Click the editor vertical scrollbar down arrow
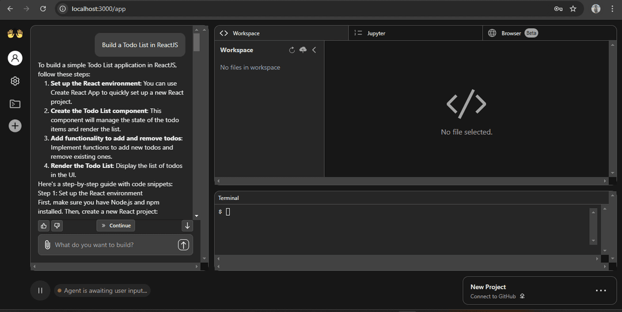The height and width of the screenshot is (312, 622). tap(612, 173)
